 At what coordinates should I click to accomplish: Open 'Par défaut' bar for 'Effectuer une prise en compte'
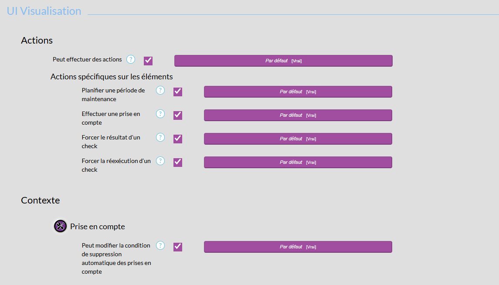298,115
